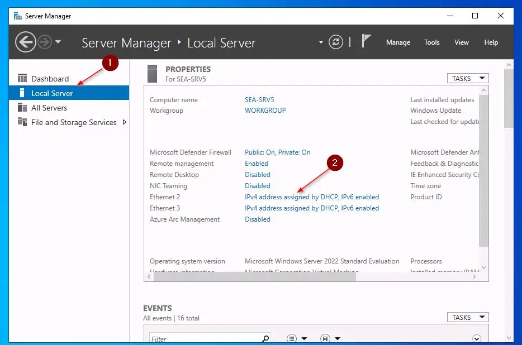Screen dimensions: 522x345
Task: Click properties scroll-left arrow
Action: tap(149, 277)
